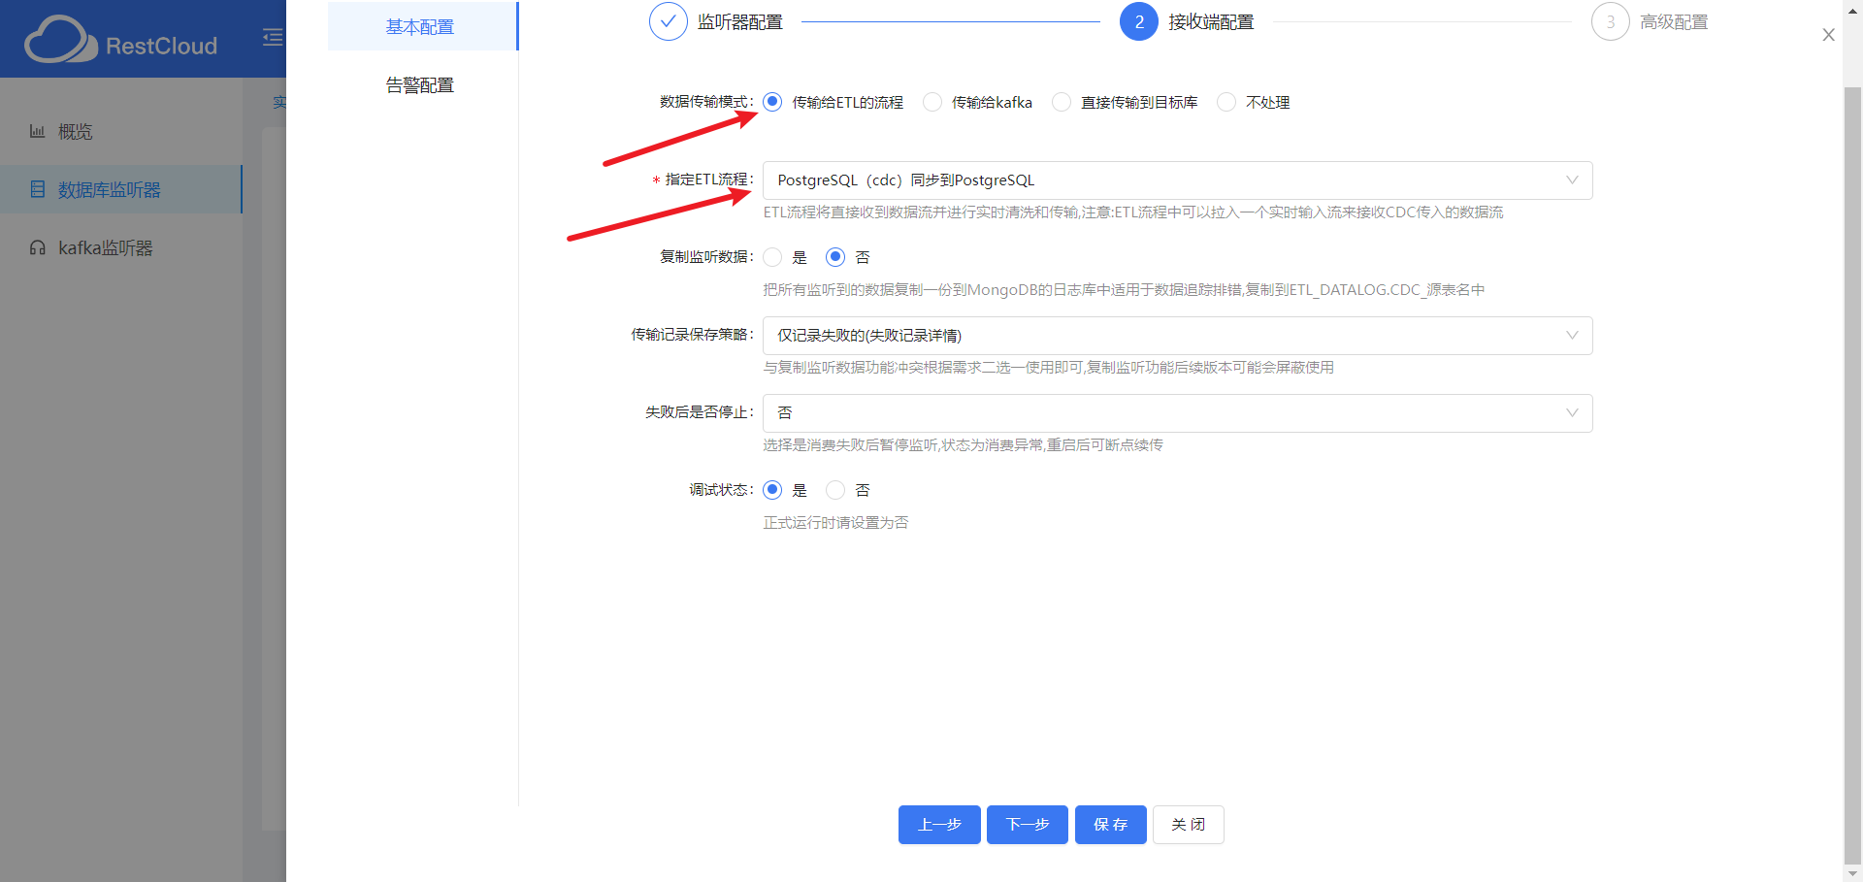Screen dimensions: 1863x882
Task: Go to 高级配置 step label
Action: tap(1674, 21)
